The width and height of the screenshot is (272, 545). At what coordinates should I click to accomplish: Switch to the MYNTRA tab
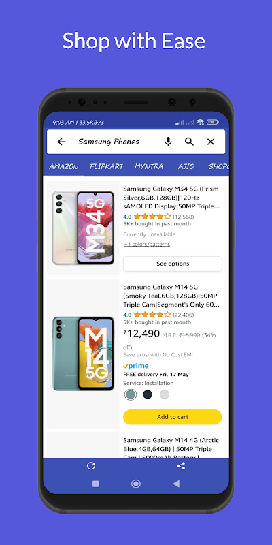pos(149,166)
